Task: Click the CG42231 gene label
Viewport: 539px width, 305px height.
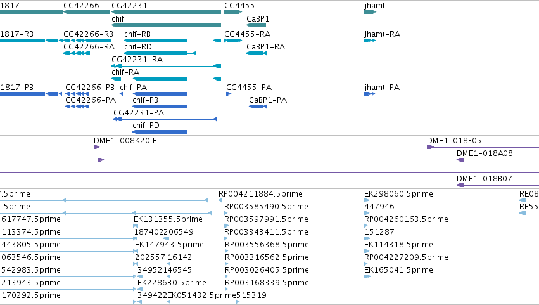Action: click(x=129, y=6)
